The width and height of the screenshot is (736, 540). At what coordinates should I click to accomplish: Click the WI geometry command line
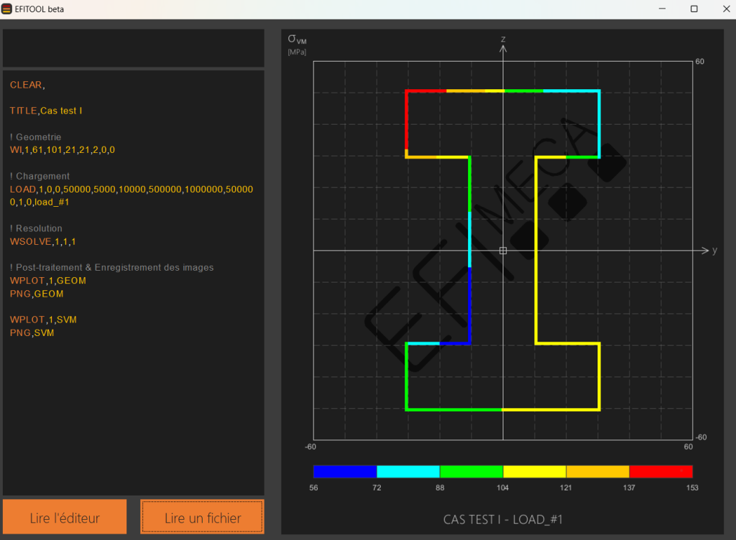[x=63, y=150]
